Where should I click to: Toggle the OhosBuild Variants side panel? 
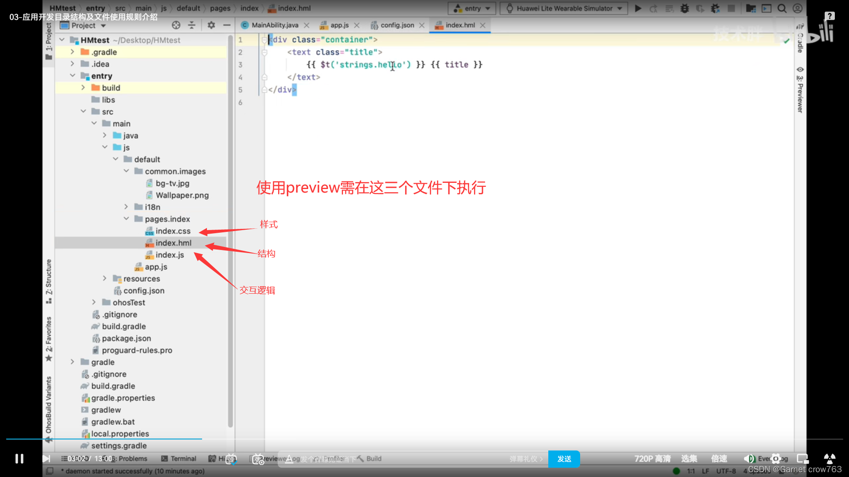point(49,409)
